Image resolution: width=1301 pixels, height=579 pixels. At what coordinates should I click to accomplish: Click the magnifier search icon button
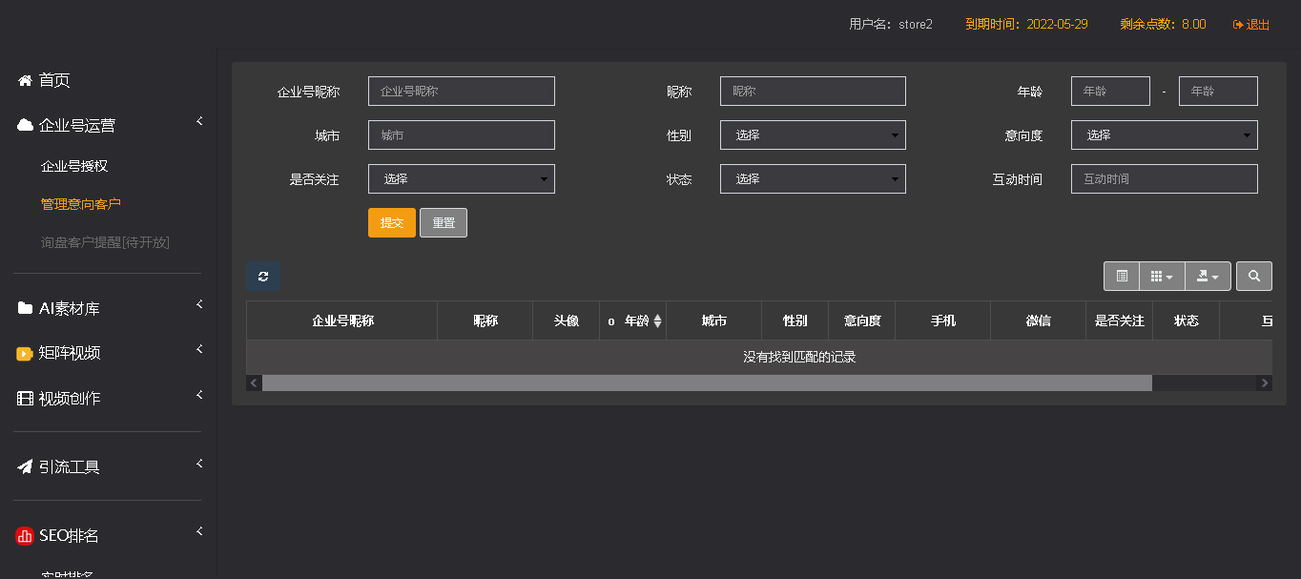(x=1254, y=277)
